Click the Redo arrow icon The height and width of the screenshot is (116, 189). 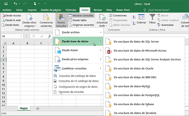(25, 4)
